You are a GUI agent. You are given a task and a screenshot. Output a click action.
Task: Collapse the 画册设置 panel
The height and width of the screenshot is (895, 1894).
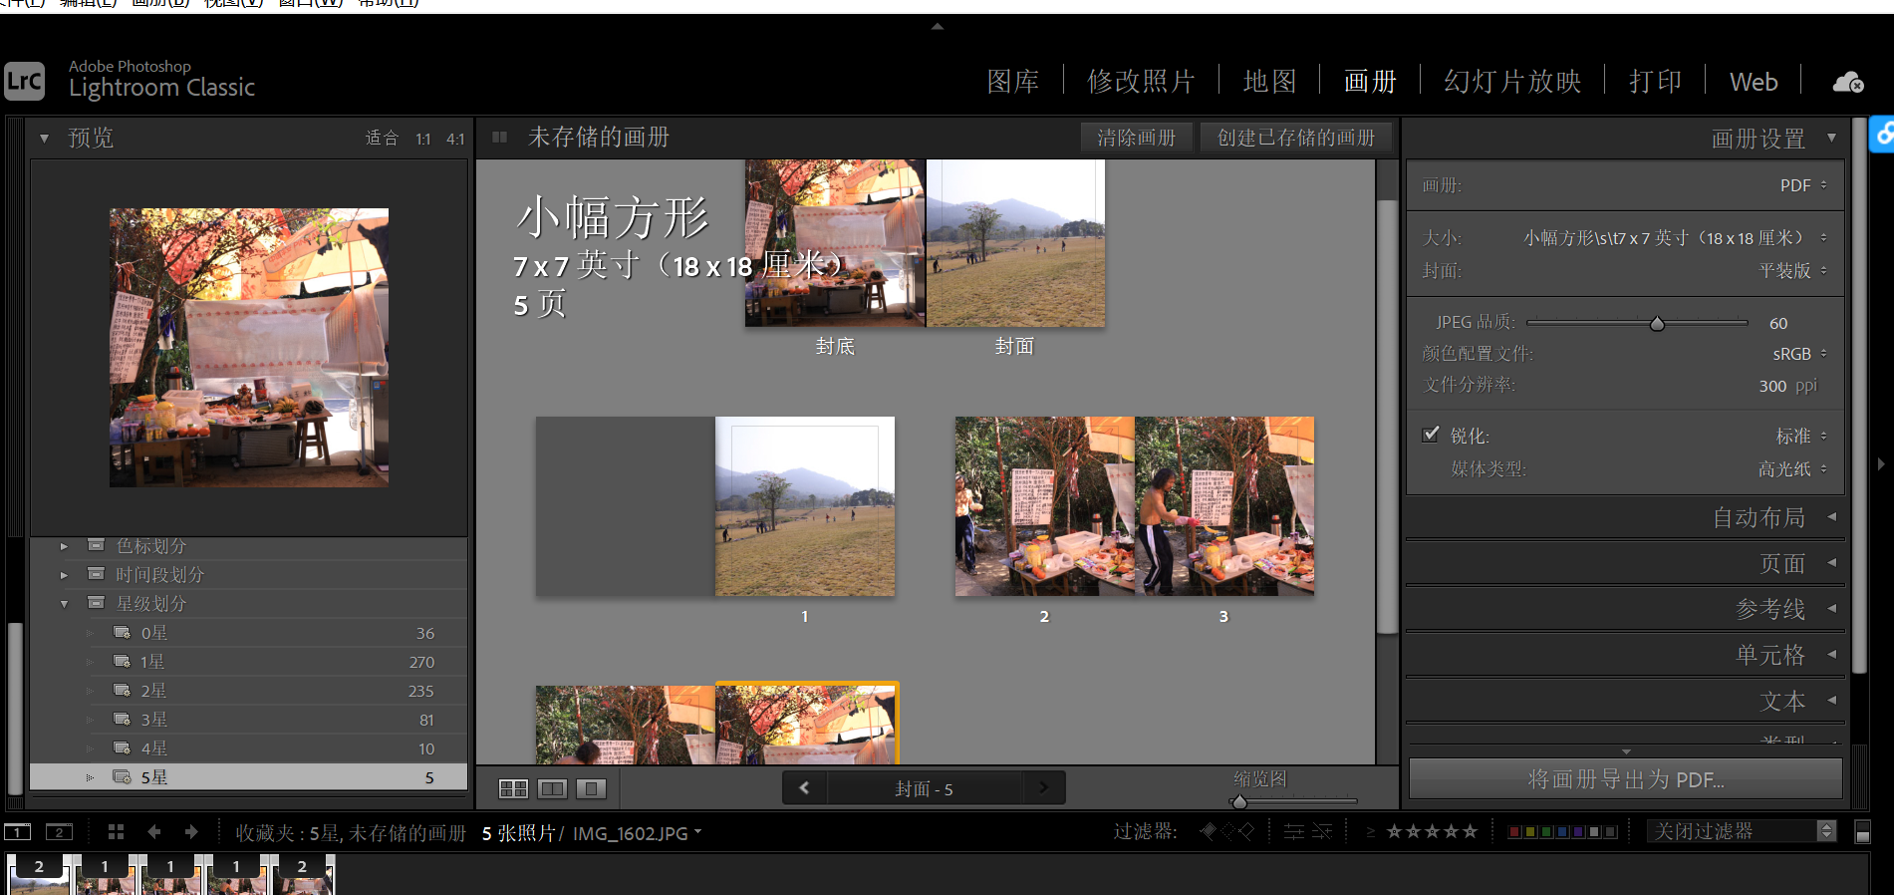pos(1831,138)
